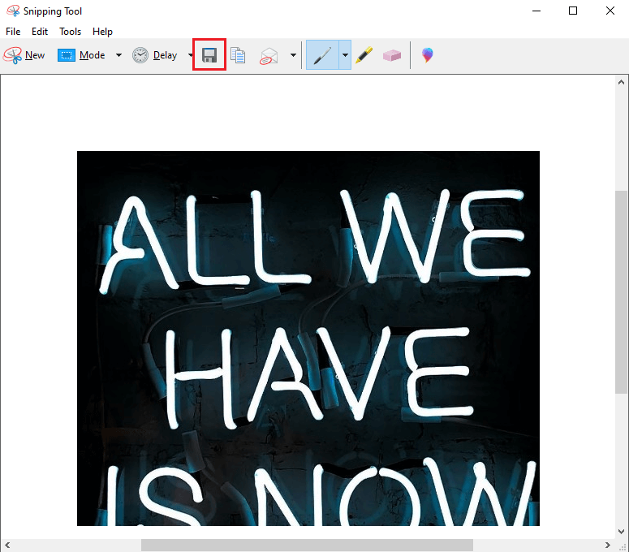This screenshot has width=629, height=552.
Task: Select the yellow Highlighter tool
Action: coord(364,55)
